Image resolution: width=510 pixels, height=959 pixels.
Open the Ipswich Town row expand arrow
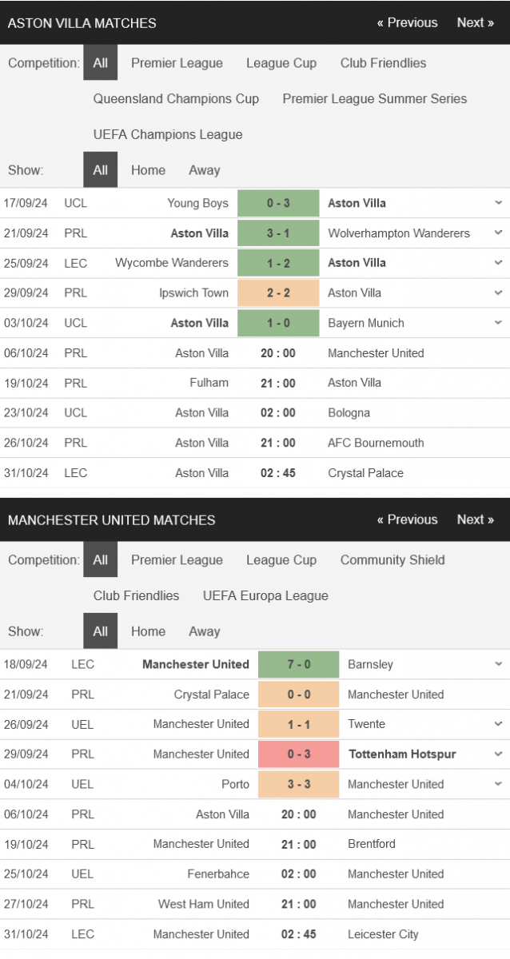tap(498, 292)
